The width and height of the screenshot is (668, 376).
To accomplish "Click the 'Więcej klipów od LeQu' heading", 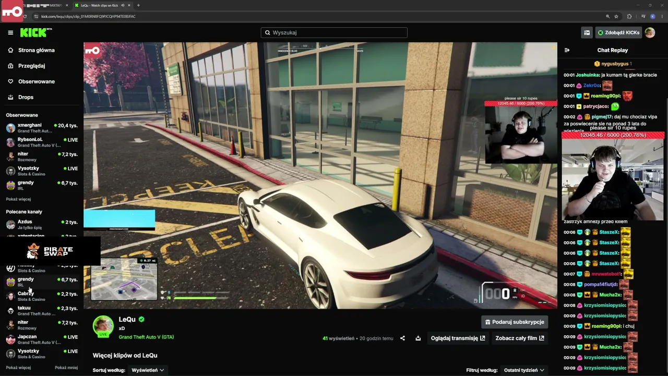I will [125, 356].
